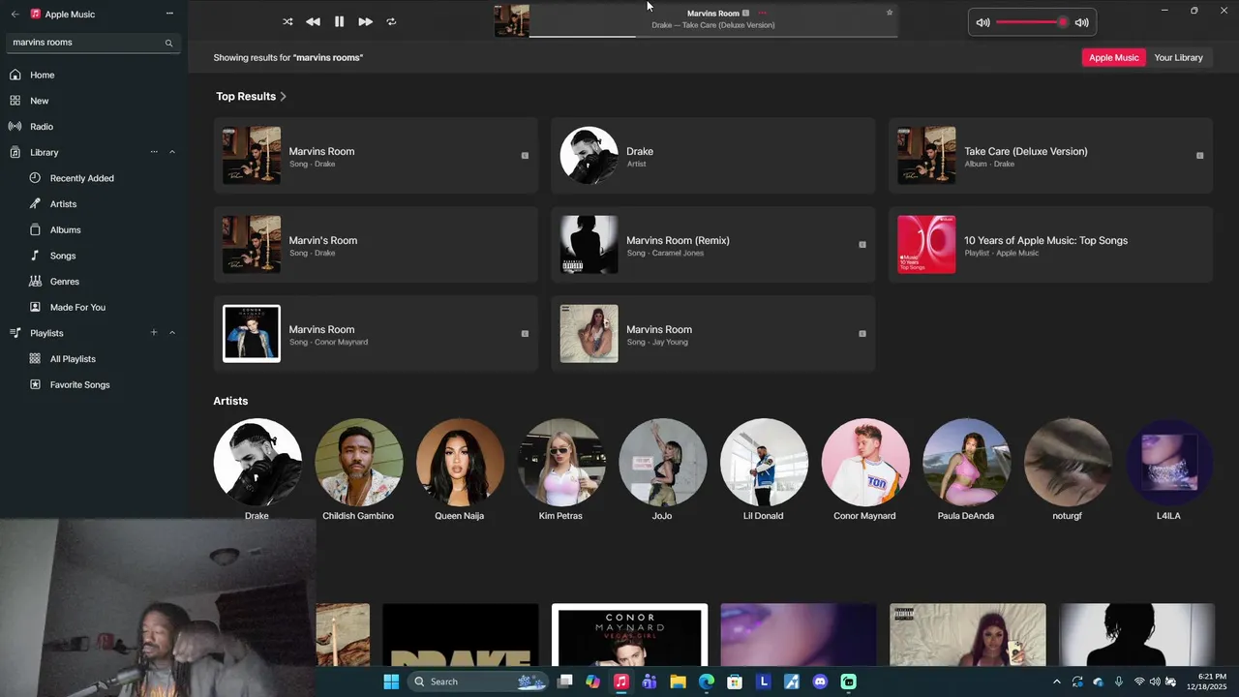Viewport: 1239px width, 697px height.
Task: Favorite the current song with star
Action: point(890,13)
